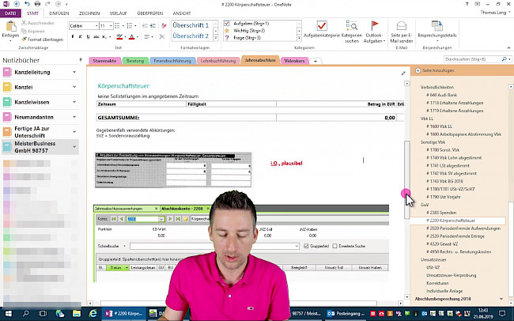The height and width of the screenshot is (321, 514).
Task: Open the Calibri font name dropdown
Action: [x=83, y=25]
